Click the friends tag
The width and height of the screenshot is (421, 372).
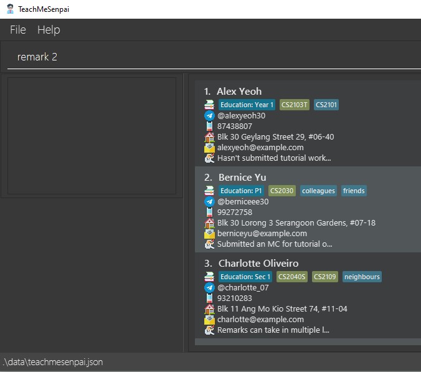[354, 191]
